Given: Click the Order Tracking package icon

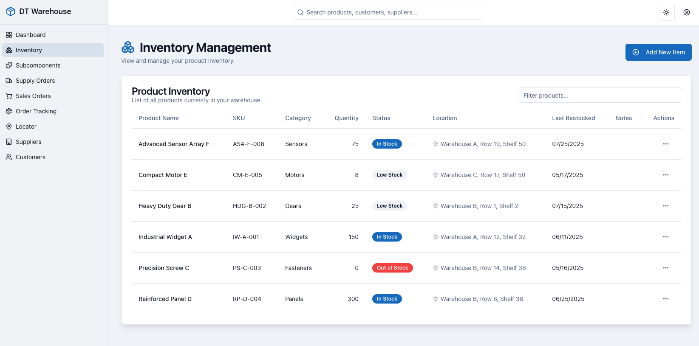Looking at the screenshot, I should tap(9, 111).
